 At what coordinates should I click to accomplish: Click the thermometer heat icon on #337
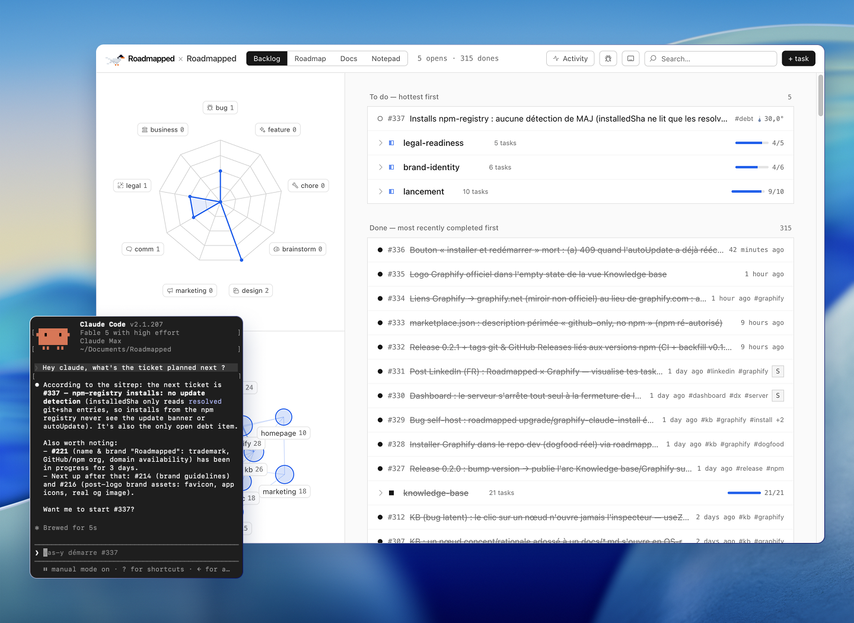(759, 119)
